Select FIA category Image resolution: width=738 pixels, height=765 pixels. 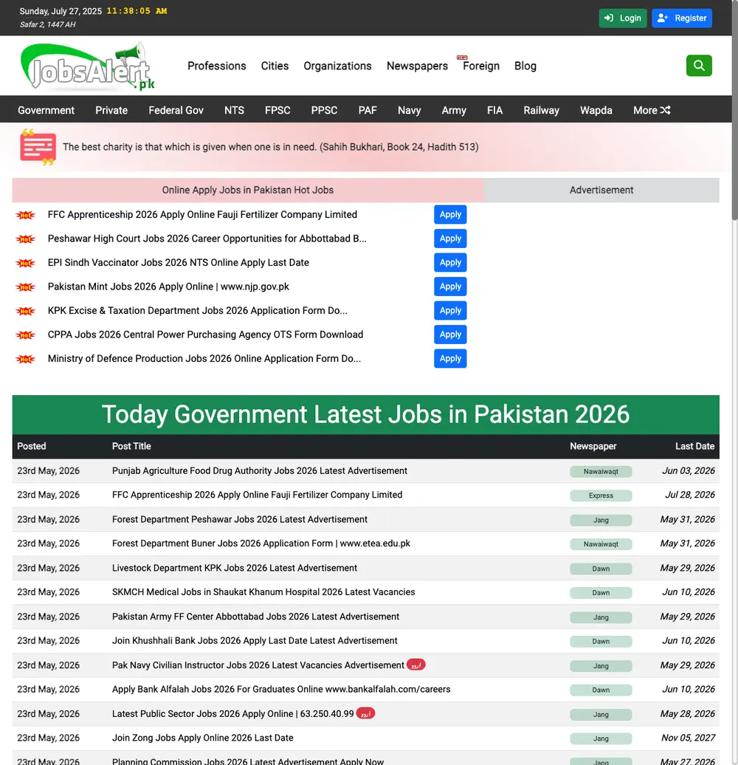coord(494,110)
